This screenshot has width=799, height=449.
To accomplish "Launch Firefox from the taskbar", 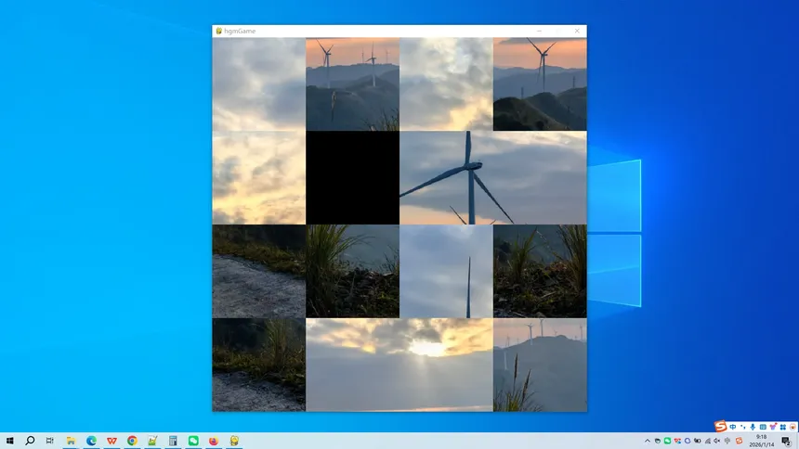I will tap(214, 441).
